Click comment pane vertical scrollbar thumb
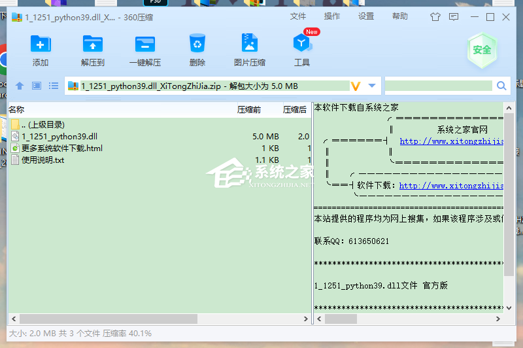The image size is (523, 348). click(x=509, y=194)
